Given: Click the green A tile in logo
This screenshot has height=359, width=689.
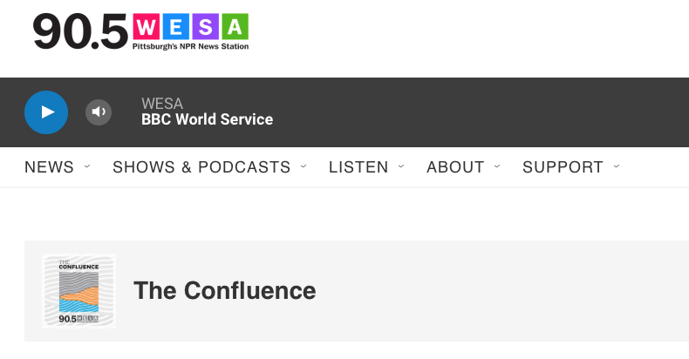Looking at the screenshot, I should [x=235, y=27].
